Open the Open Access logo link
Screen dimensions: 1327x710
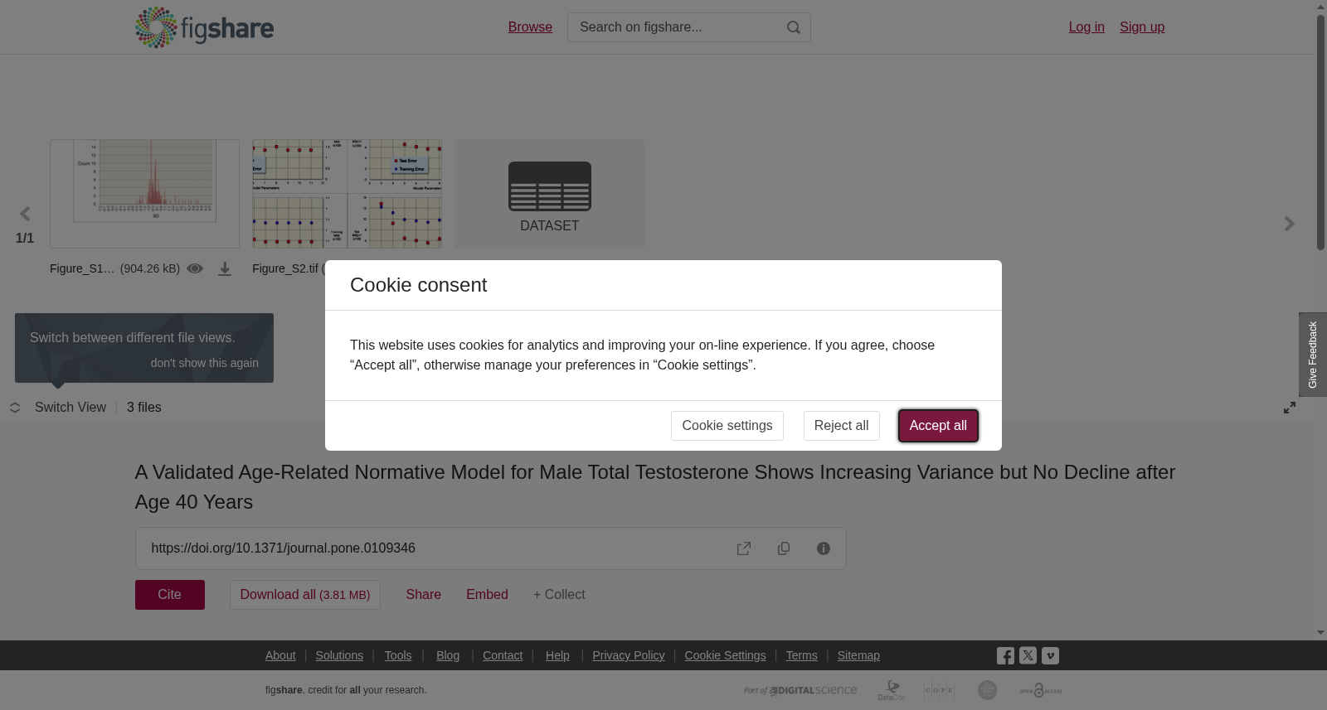tap(1041, 690)
